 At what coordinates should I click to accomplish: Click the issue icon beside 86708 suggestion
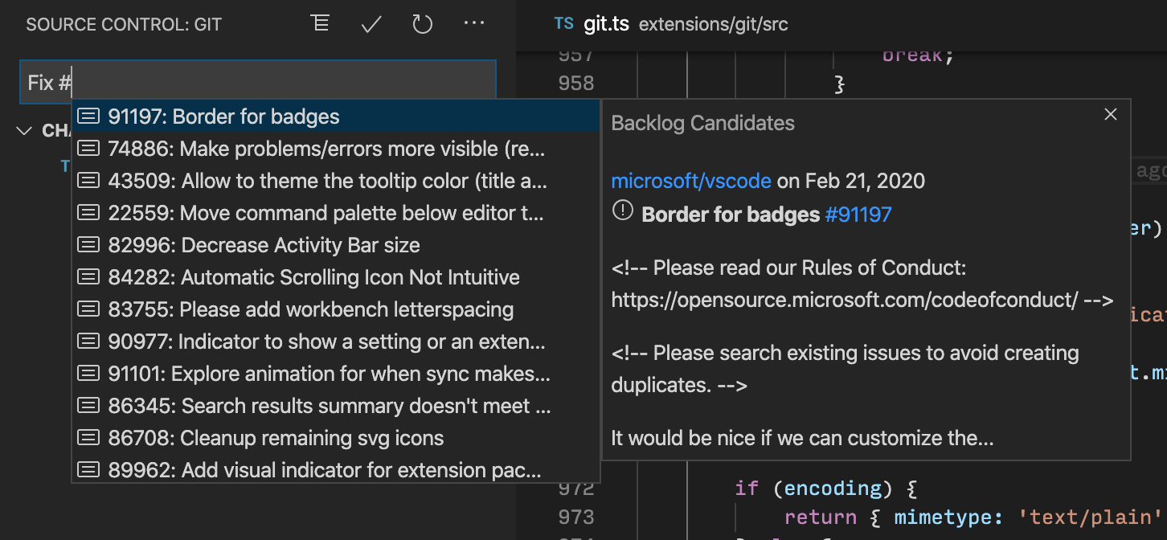click(x=88, y=437)
